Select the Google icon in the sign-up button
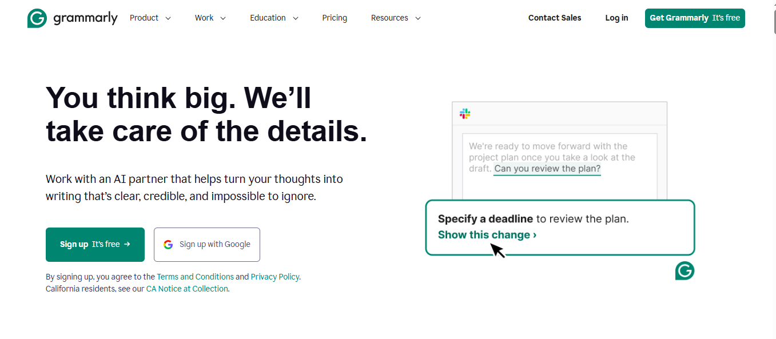This screenshot has height=339, width=776. 168,244
